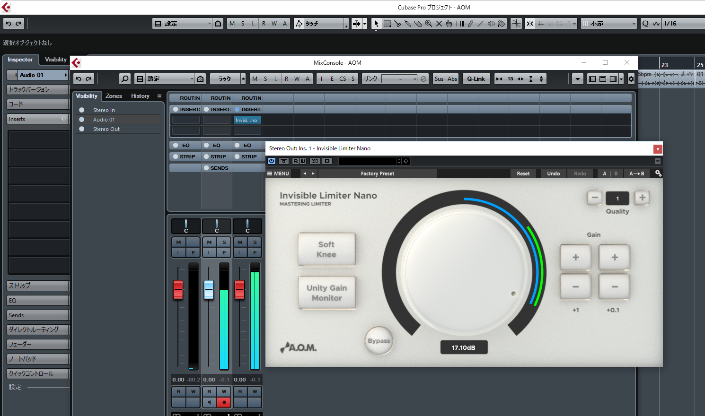The image size is (705, 416).
Task: Open the Link group dropdown
Action: point(399,79)
